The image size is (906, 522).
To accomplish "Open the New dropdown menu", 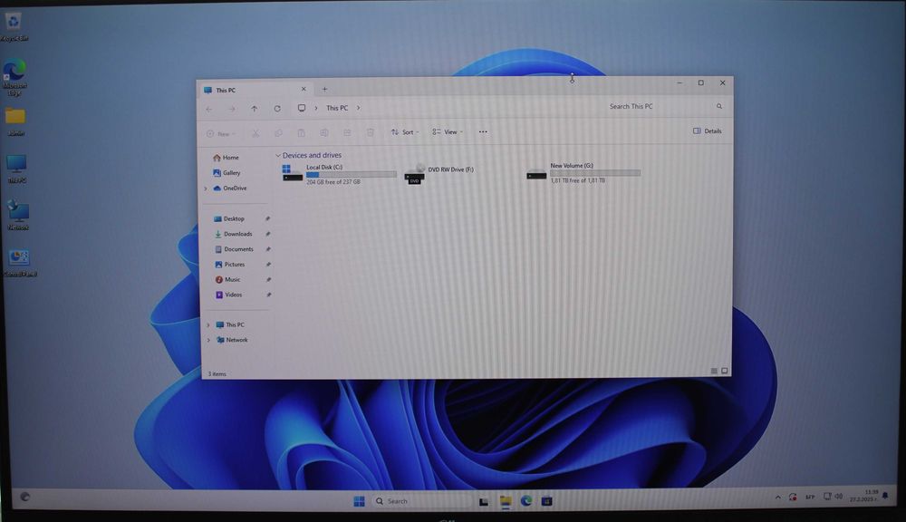I will click(x=221, y=133).
